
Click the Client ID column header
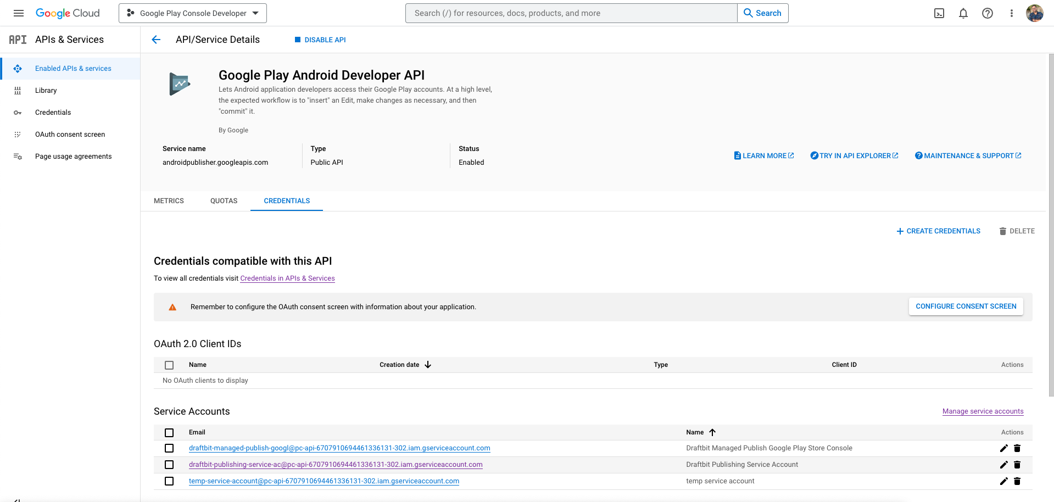point(844,365)
